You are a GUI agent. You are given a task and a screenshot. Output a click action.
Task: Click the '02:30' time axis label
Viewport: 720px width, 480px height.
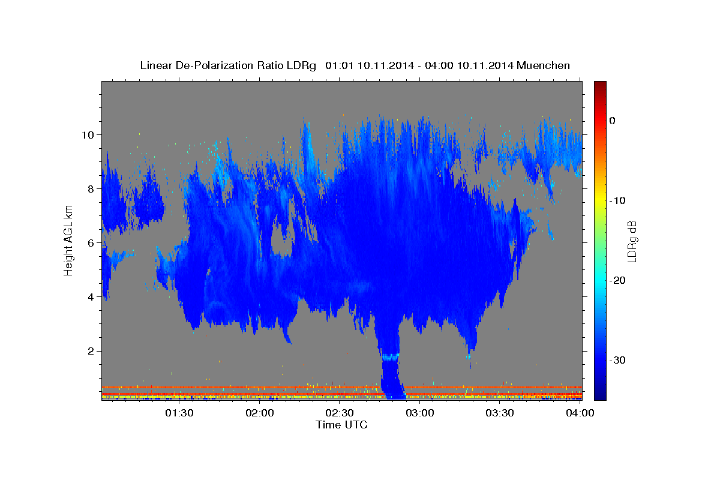[x=340, y=413]
